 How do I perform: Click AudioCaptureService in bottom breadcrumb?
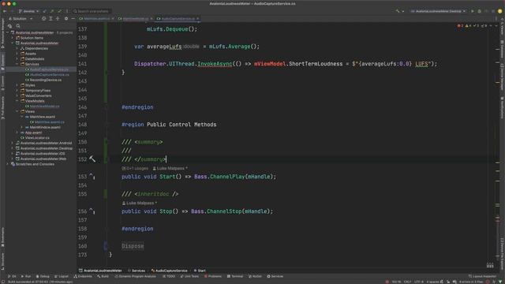tap(170, 271)
